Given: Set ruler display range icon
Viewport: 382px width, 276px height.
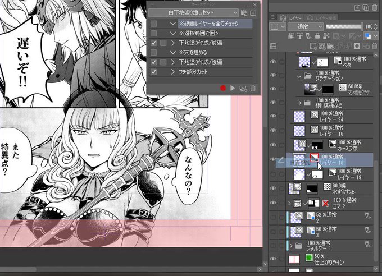Looking at the screenshot, I should pyautogui.click(x=352, y=36).
